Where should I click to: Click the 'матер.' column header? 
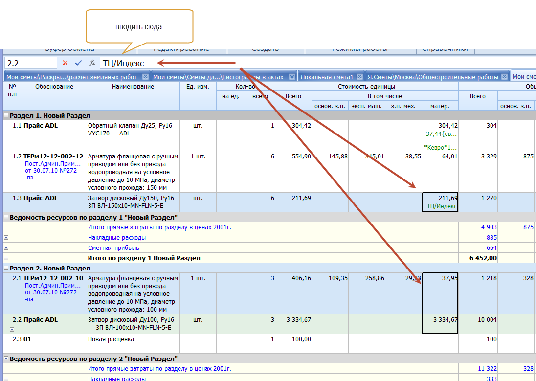click(440, 106)
